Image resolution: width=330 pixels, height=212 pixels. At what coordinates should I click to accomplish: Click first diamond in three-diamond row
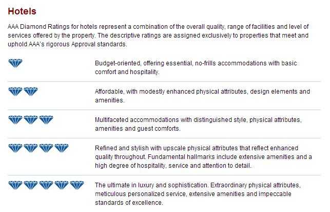[15, 119]
